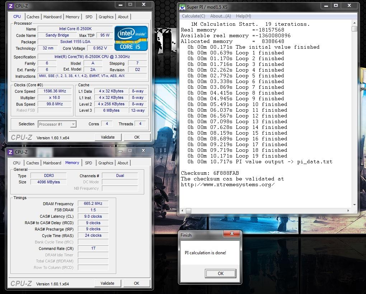Viewport: 366px width, 294px height.
Task: Click the CAS# Latency value 9.0 clocks
Action: point(93,216)
